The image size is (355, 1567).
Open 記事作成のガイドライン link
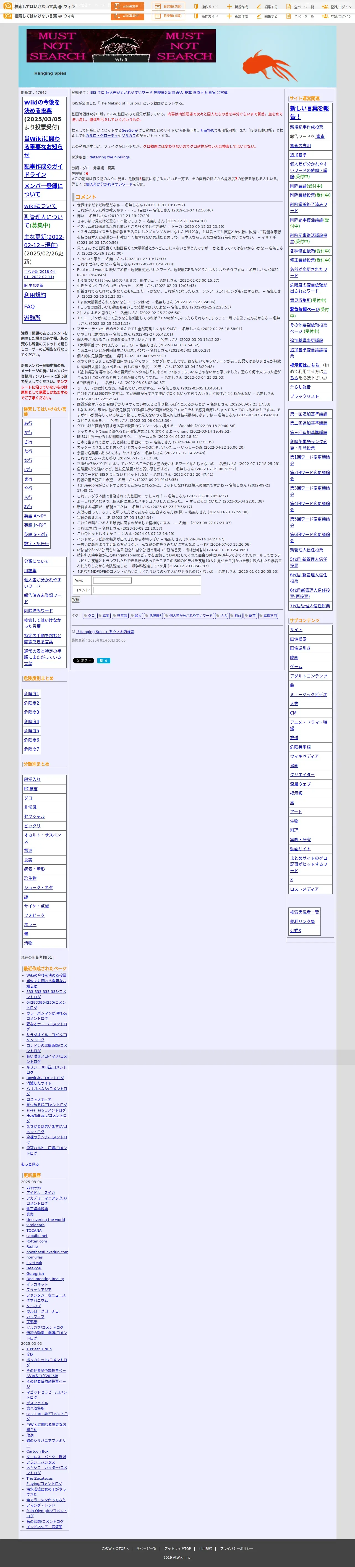[43, 170]
